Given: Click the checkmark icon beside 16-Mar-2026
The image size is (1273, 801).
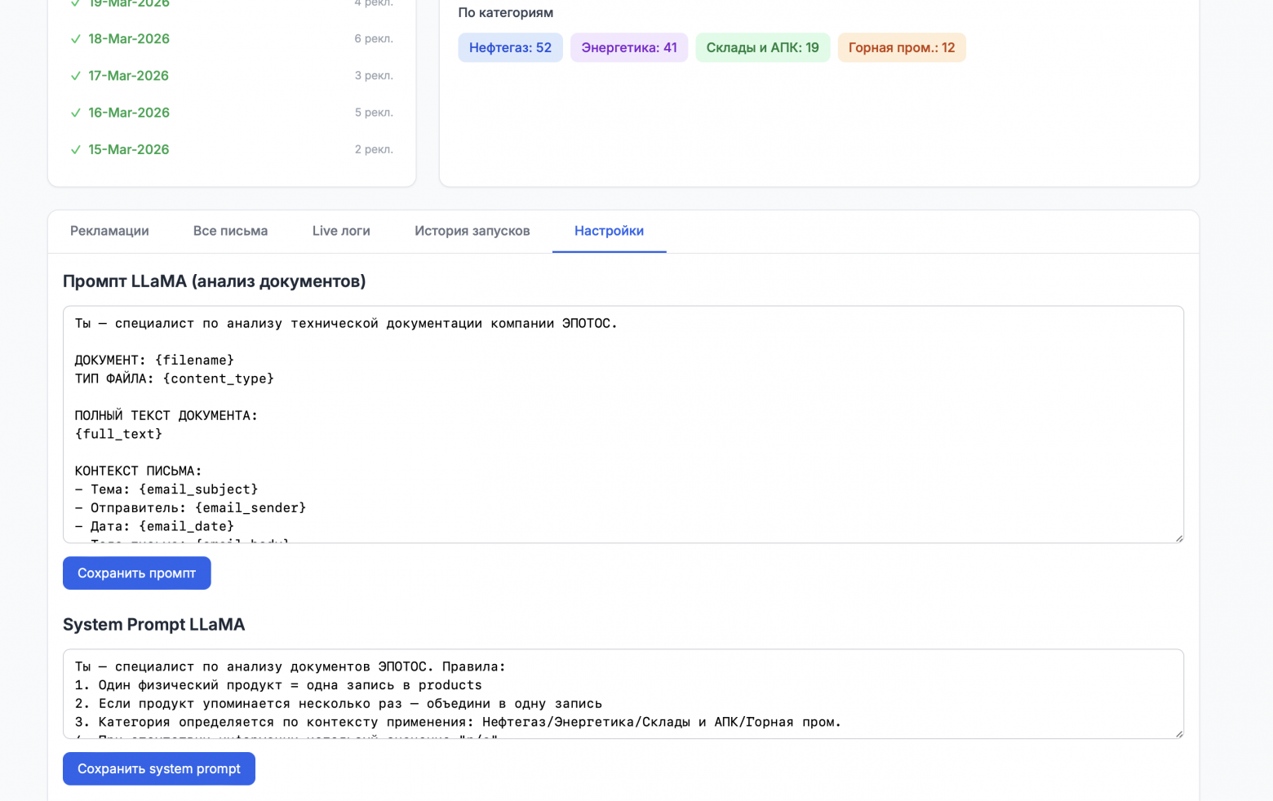Looking at the screenshot, I should [76, 113].
